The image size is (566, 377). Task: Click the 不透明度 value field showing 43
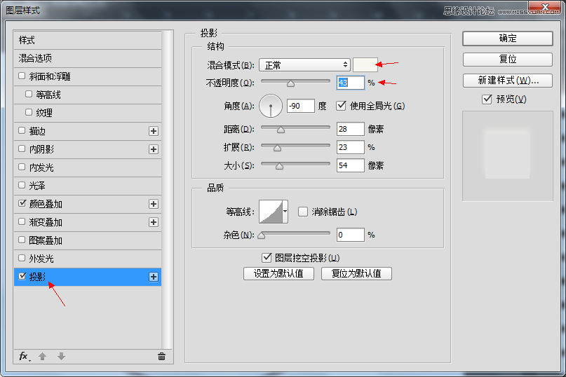click(x=351, y=83)
